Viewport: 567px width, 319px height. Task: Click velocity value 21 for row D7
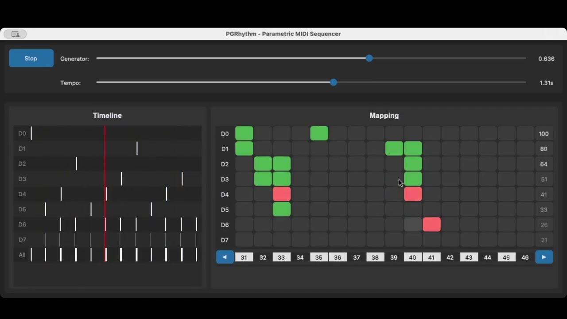coord(544,240)
